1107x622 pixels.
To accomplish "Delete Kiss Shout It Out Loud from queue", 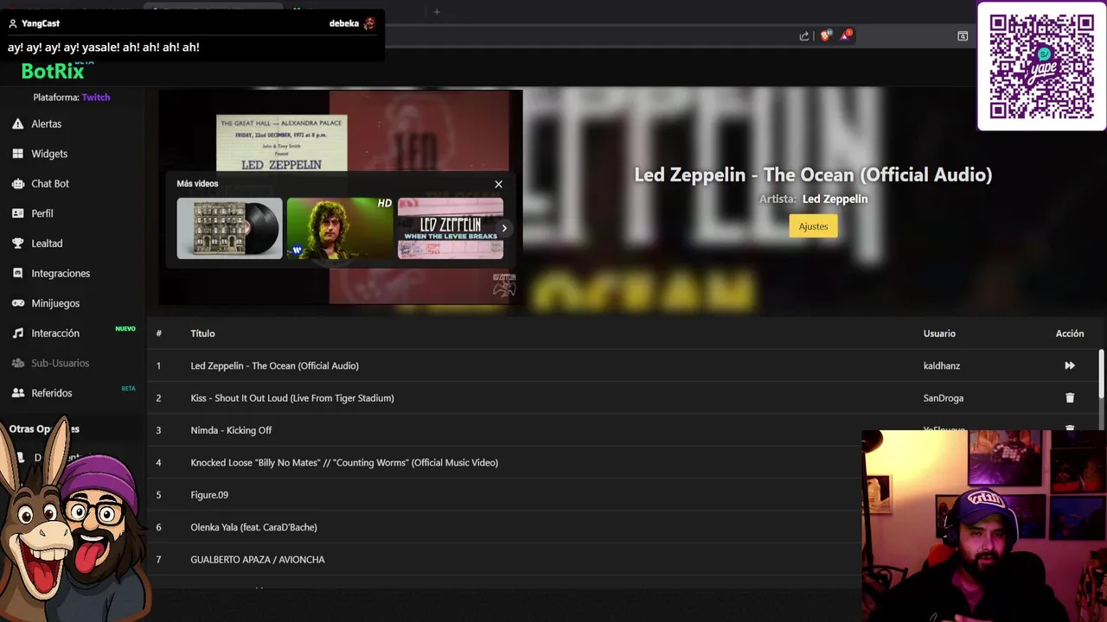I will [1070, 398].
